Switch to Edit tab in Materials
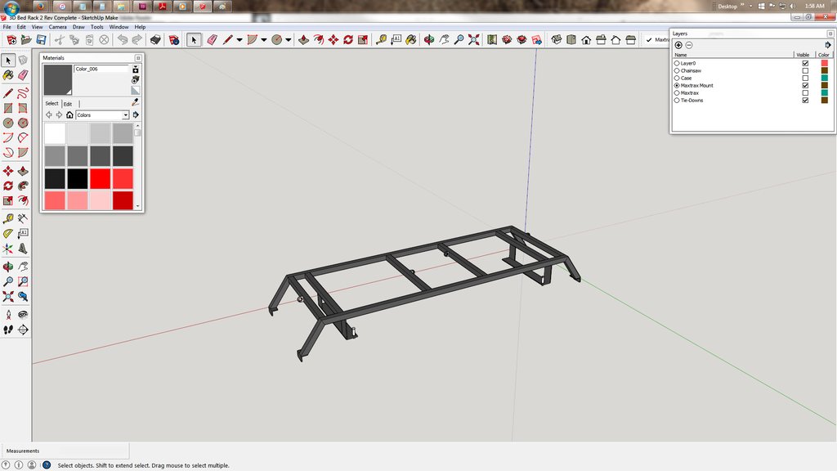The height and width of the screenshot is (471, 837). 68,104
